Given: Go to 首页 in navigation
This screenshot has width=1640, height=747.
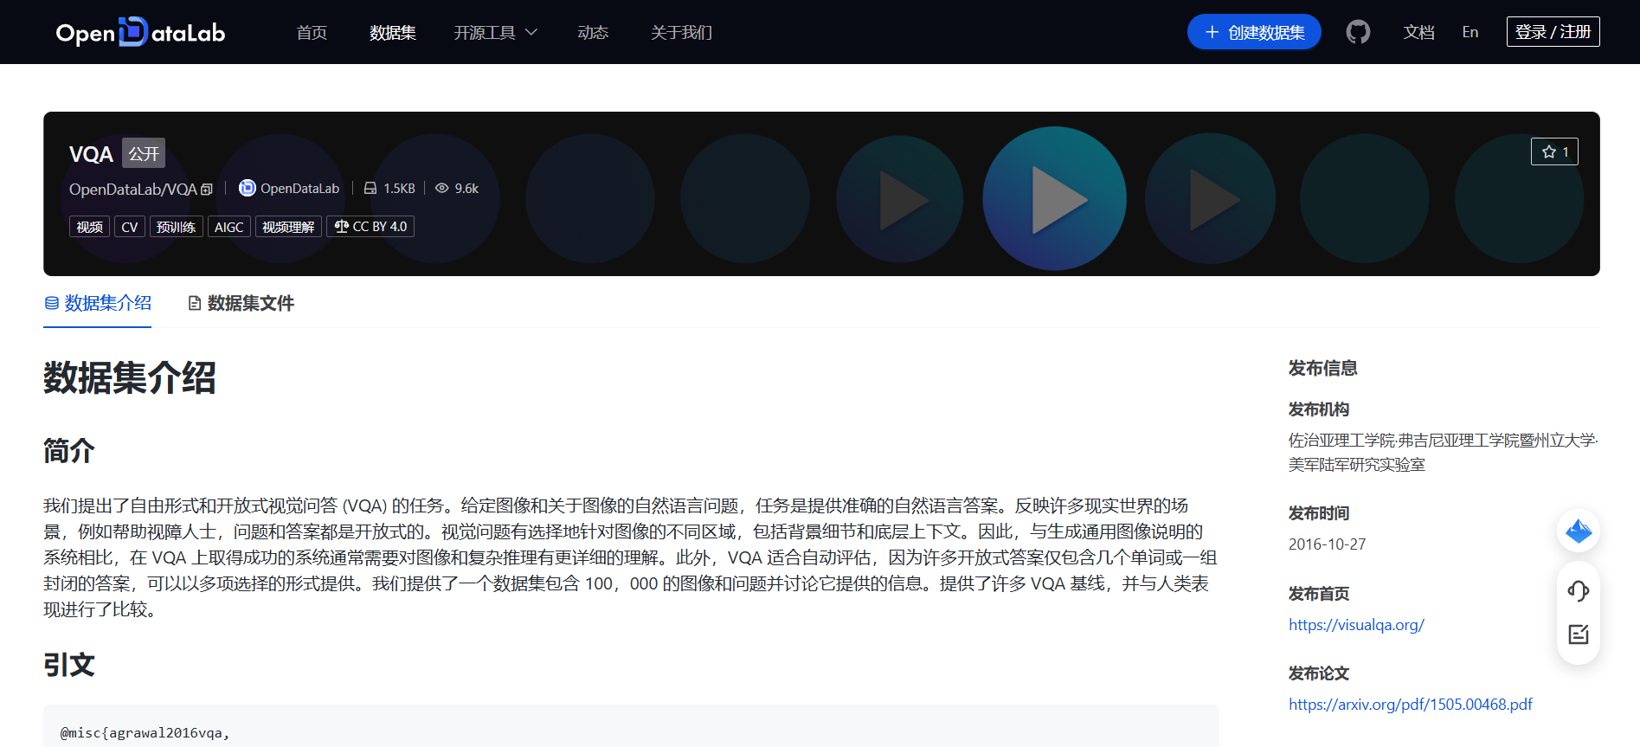Looking at the screenshot, I should pos(312,33).
